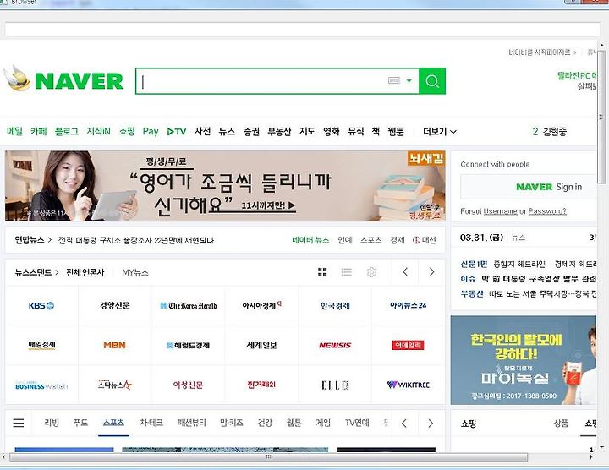Select the 전체 언론사 tab
609x470 pixels.
85,272
